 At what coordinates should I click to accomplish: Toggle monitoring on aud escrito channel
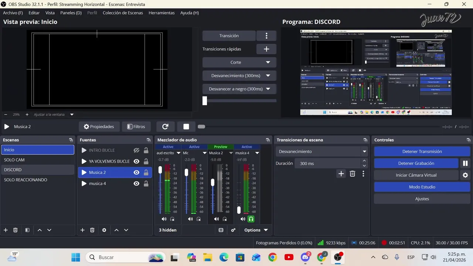[172, 219]
